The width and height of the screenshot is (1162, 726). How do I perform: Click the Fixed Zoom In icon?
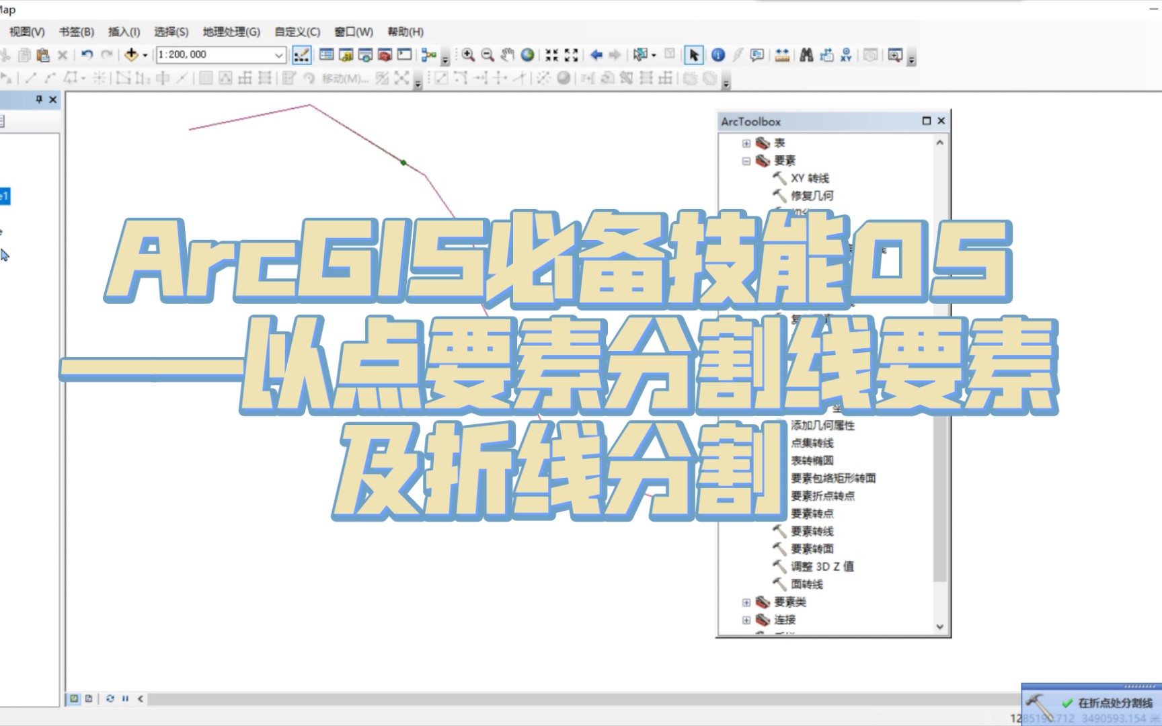551,55
